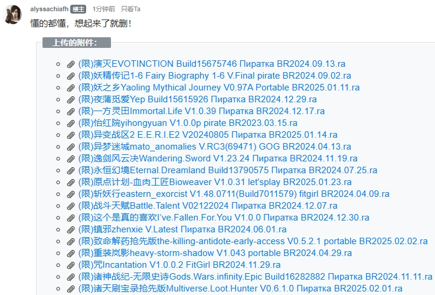Click paperclip icon beside Gods.Wars.infinity.Epic attachment
Image resolution: width=435 pixels, height=295 pixels.
[71, 277]
